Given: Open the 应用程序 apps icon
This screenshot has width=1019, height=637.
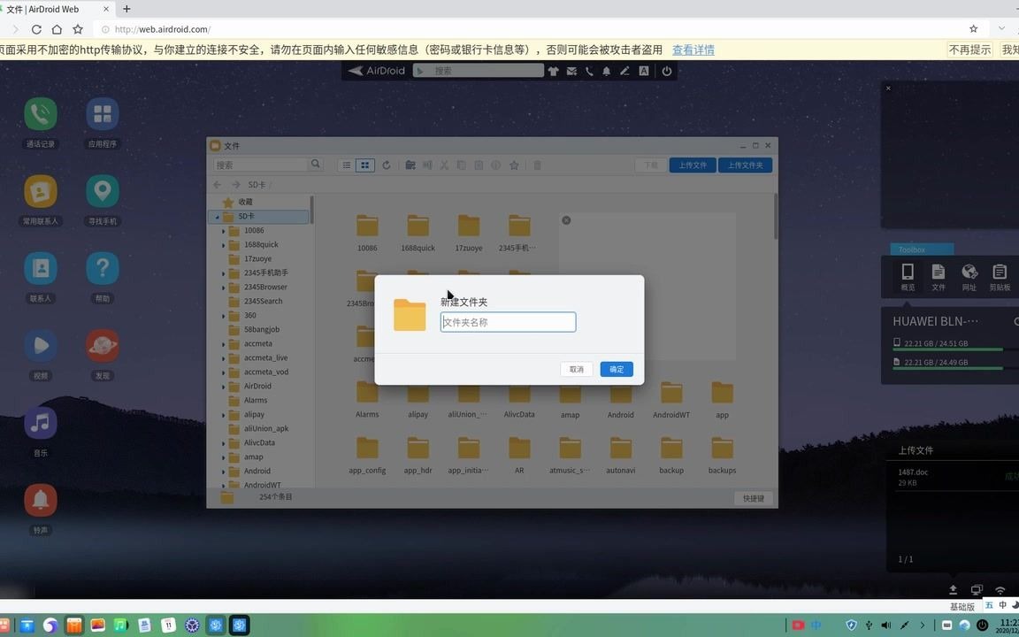Looking at the screenshot, I should coord(103,114).
